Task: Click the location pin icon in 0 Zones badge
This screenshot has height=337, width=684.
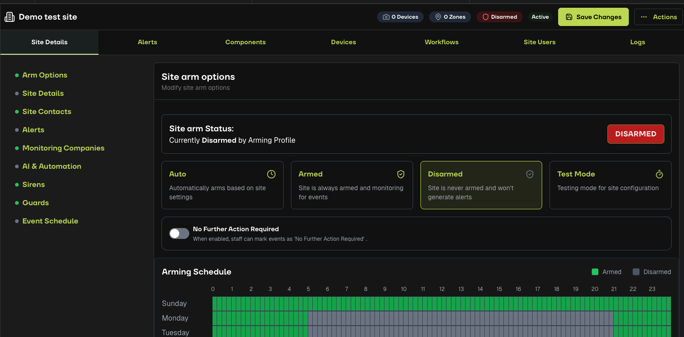Action: tap(438, 17)
